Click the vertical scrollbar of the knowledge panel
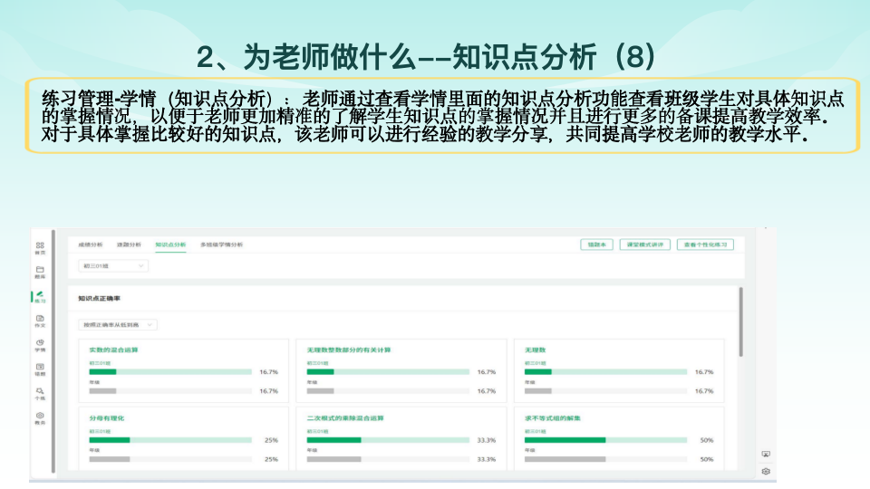This screenshot has width=870, height=489. [740, 321]
